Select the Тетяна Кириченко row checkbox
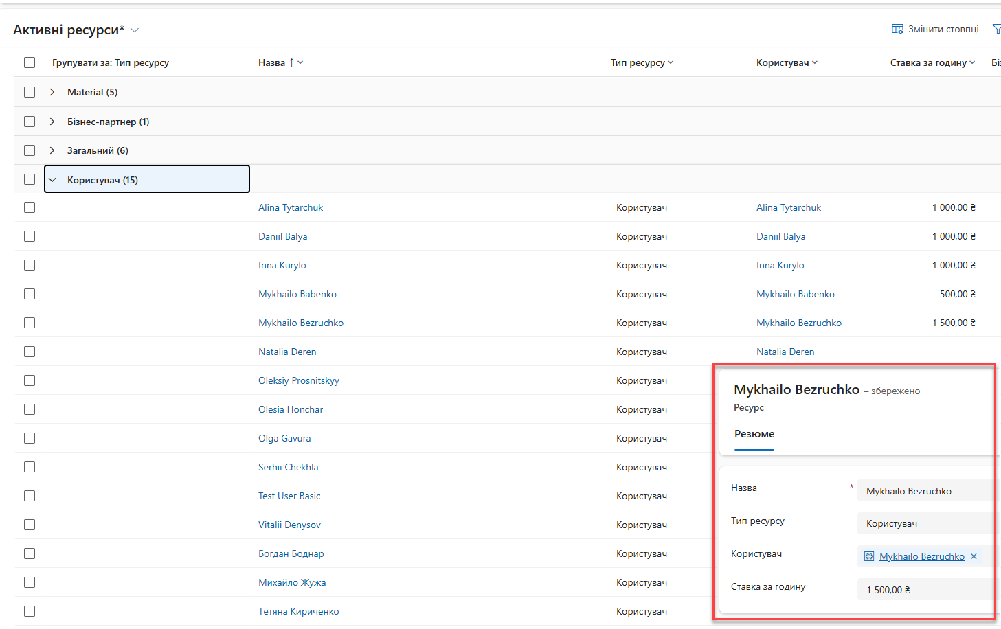The width and height of the screenshot is (1001, 629). pos(30,611)
